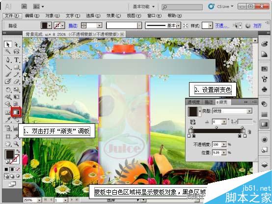272x204 pixels.
Task: Pick the Free Transform tool
Action: [x=17, y=97]
